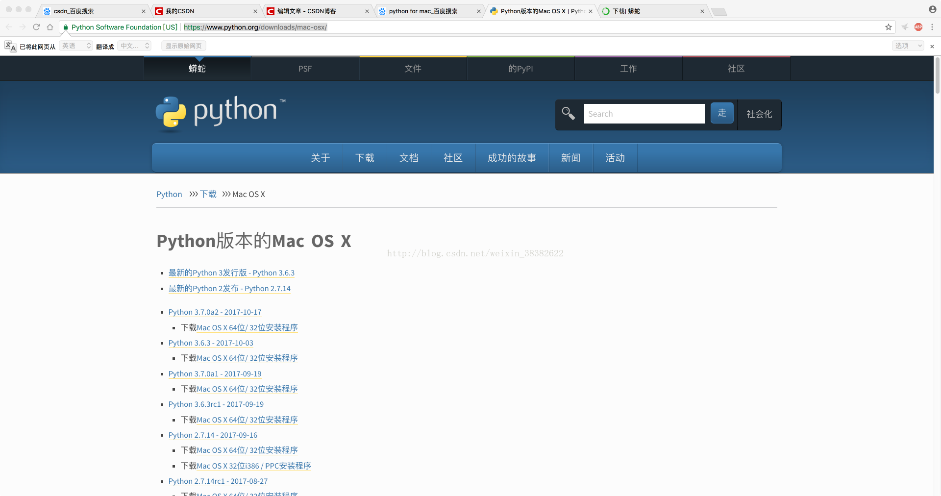Open 关于 in the main menu
Screen dimensions: 941x496
tap(321, 158)
